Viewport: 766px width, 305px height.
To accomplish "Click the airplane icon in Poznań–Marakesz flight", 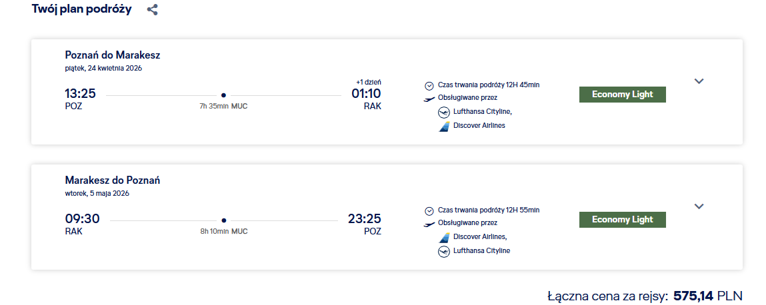I will click(x=429, y=99).
